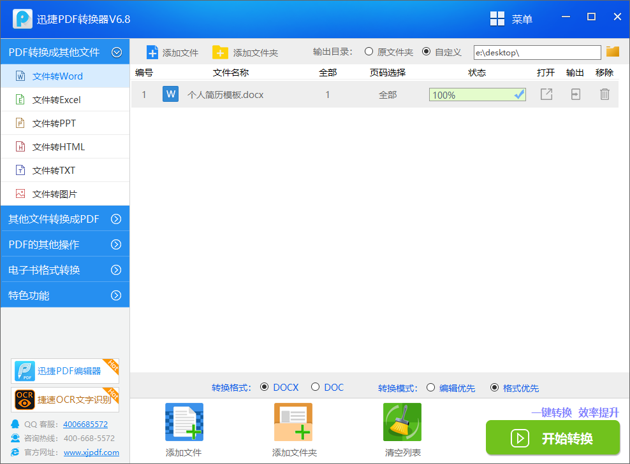Click the 打开 icon for the converted file

click(x=546, y=94)
